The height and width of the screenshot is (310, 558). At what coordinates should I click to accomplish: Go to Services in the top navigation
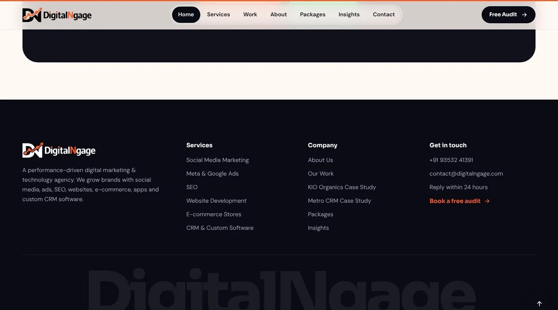(219, 15)
